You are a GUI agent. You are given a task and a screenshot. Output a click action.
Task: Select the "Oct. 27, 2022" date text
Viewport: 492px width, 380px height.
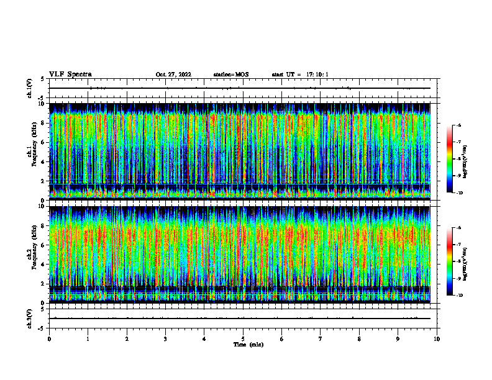tap(173, 75)
